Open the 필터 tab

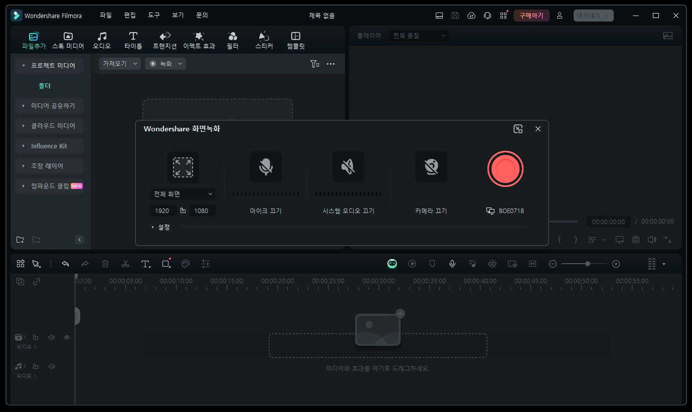click(x=233, y=41)
